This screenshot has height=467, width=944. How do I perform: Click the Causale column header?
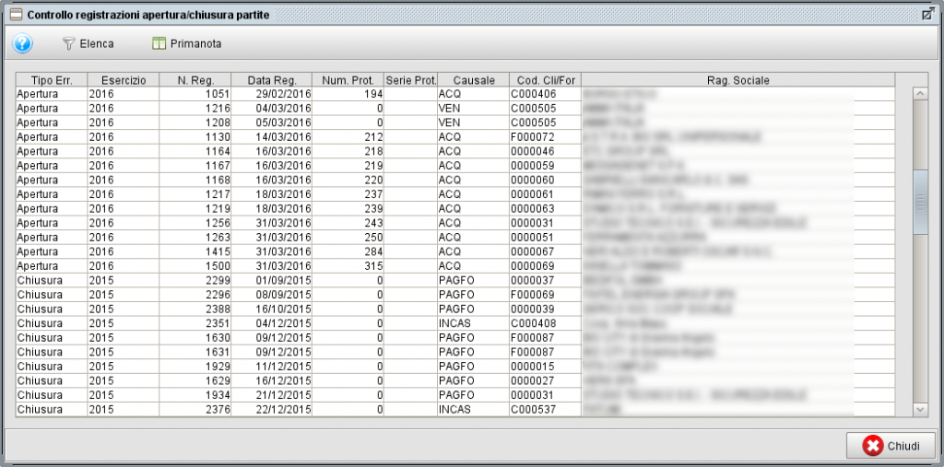(x=473, y=80)
